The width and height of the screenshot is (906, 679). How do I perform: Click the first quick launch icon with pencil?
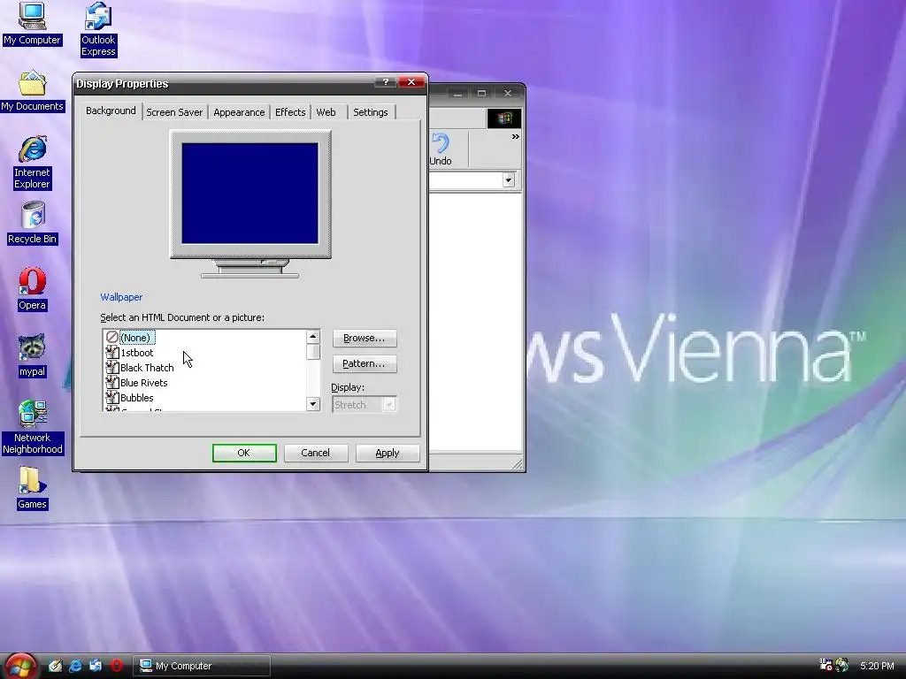(55, 666)
